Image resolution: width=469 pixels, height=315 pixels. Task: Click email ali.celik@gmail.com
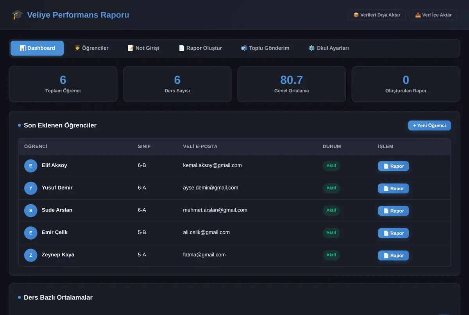pos(206,232)
